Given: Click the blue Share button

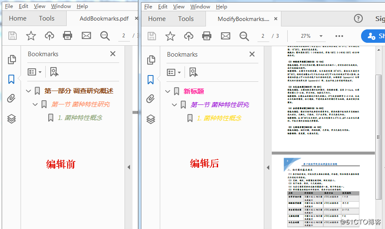Looking at the screenshot, I should click(x=373, y=36).
